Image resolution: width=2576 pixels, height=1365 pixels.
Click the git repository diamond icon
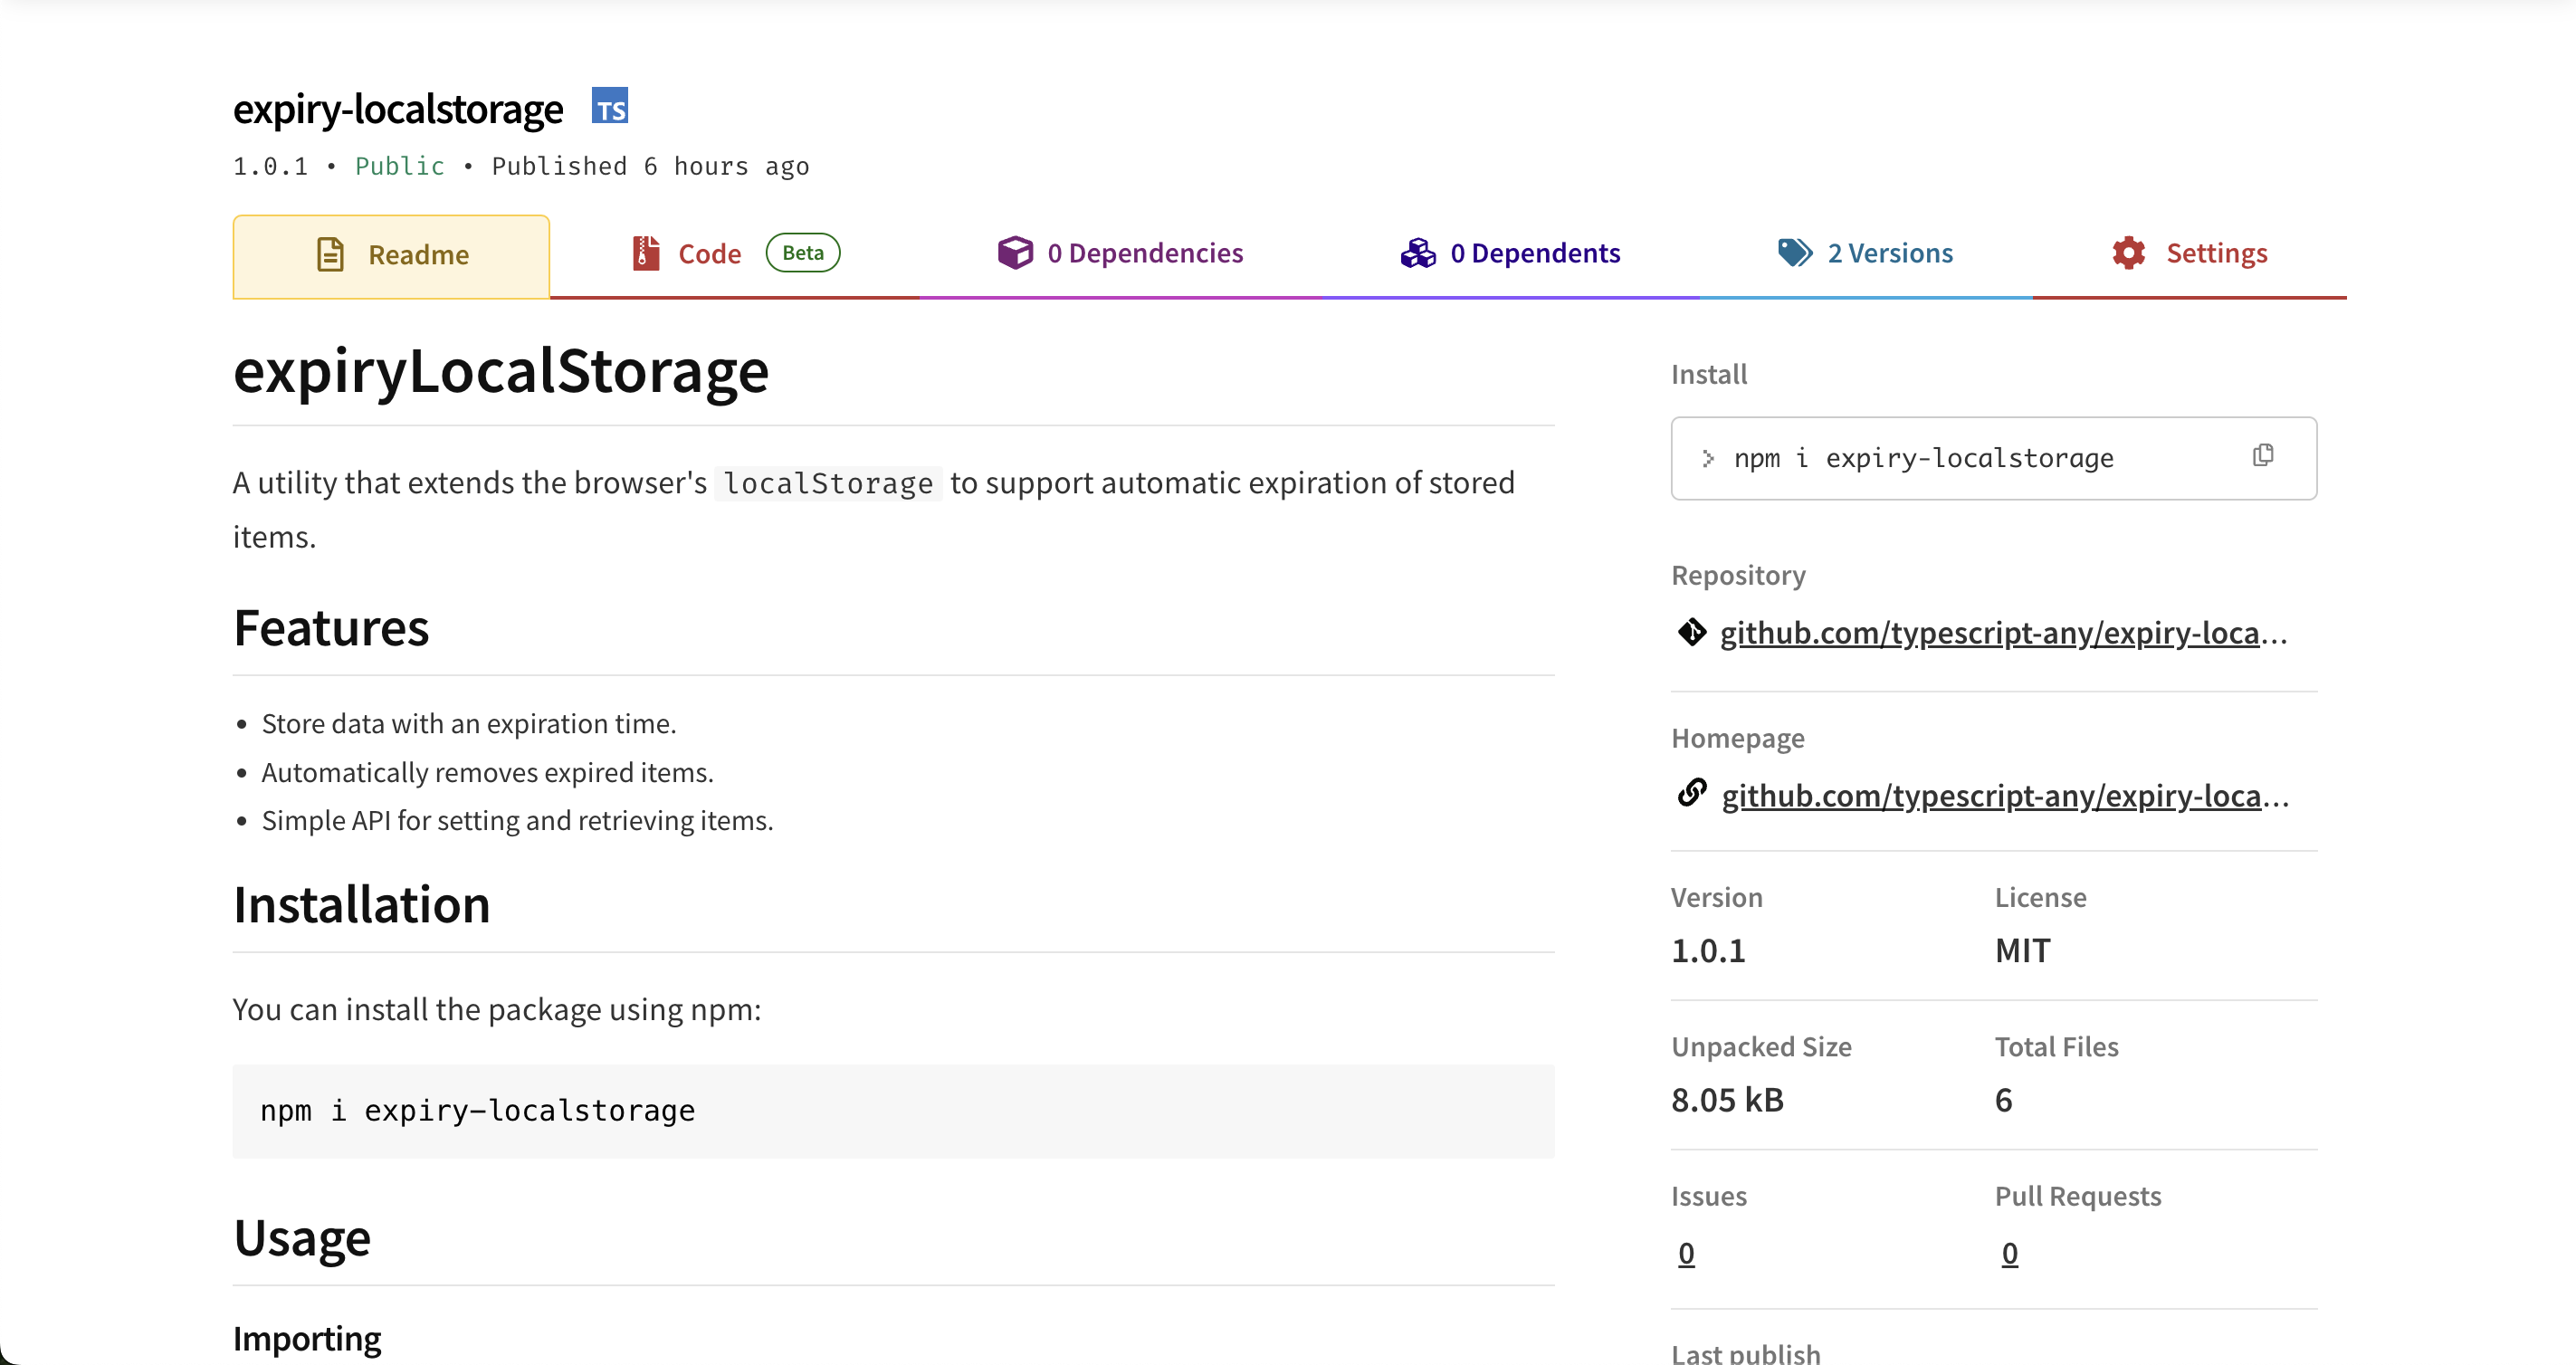[x=1692, y=633]
